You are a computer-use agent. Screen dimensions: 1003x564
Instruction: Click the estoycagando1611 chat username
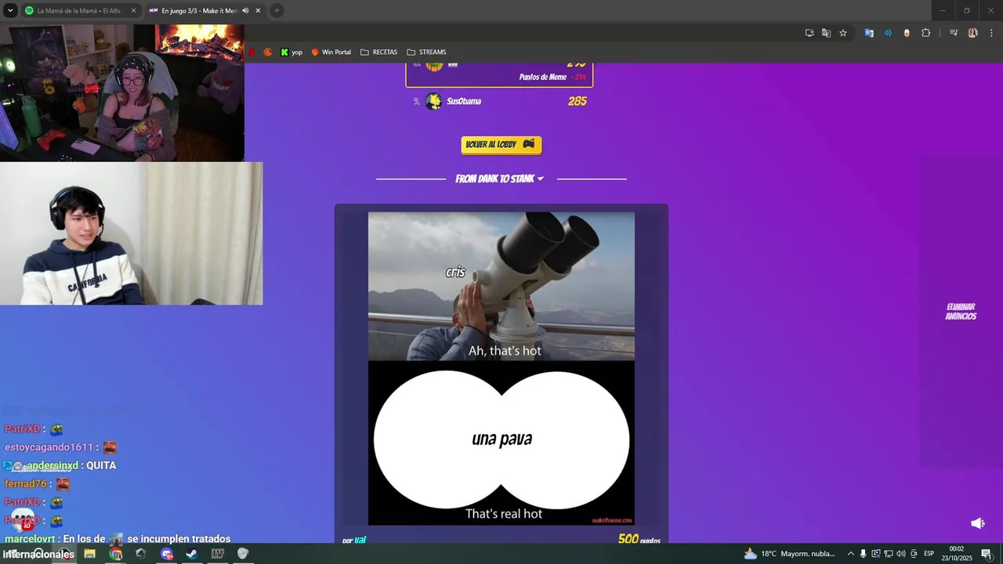49,447
